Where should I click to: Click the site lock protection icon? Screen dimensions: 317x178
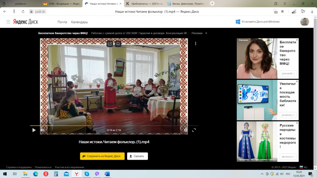coord(31,12)
